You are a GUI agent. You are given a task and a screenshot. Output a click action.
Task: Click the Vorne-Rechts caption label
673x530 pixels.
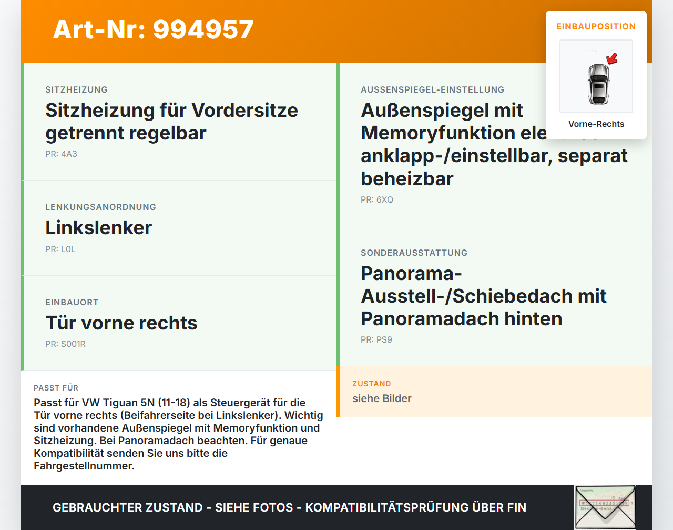click(x=596, y=124)
